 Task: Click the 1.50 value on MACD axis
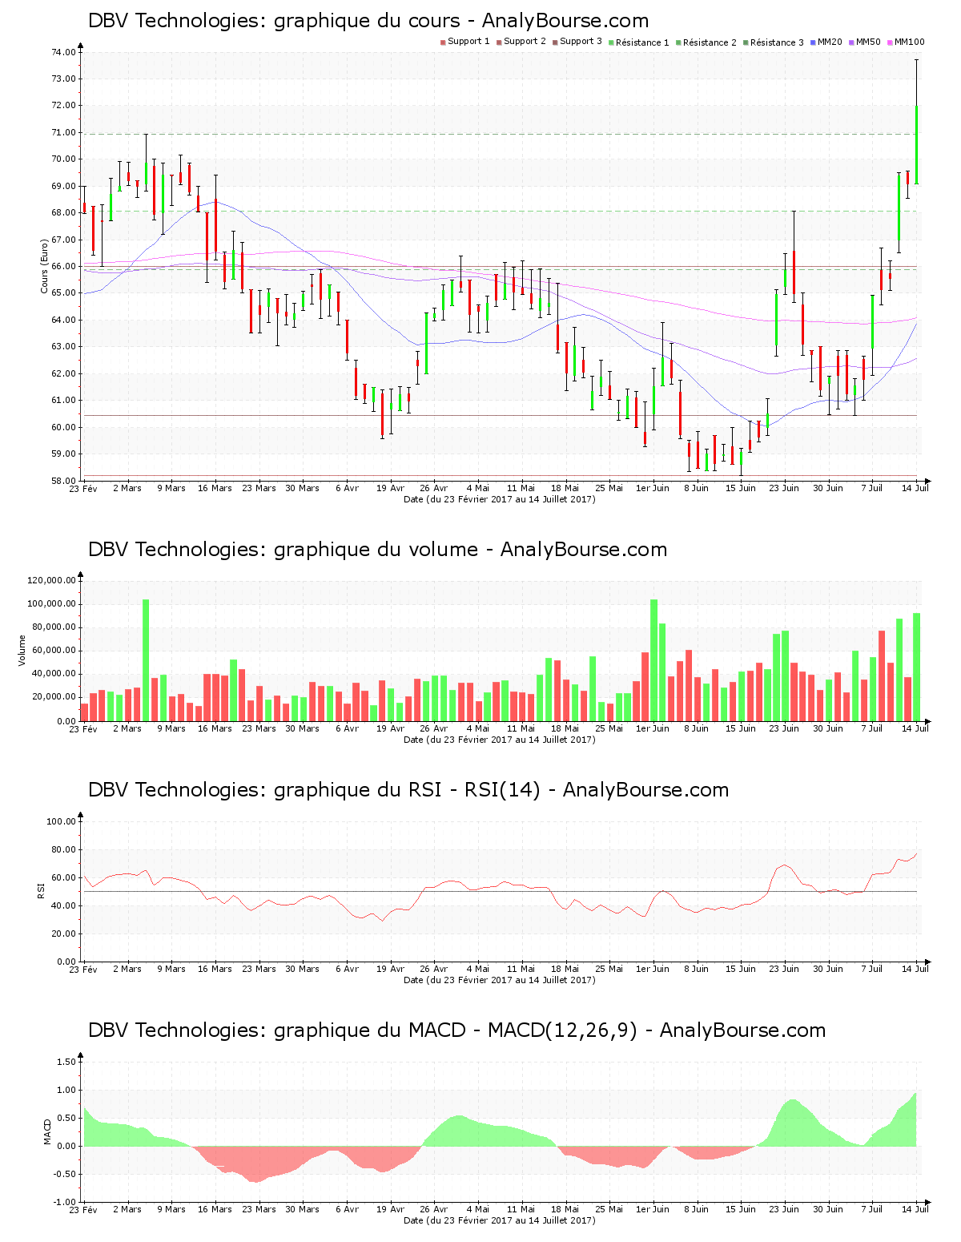[x=67, y=1062]
